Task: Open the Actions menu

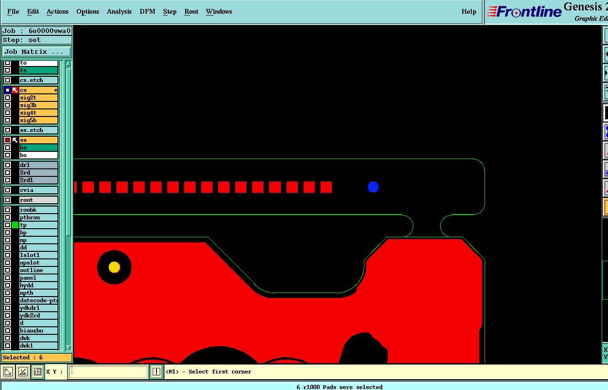Action: coord(58,11)
